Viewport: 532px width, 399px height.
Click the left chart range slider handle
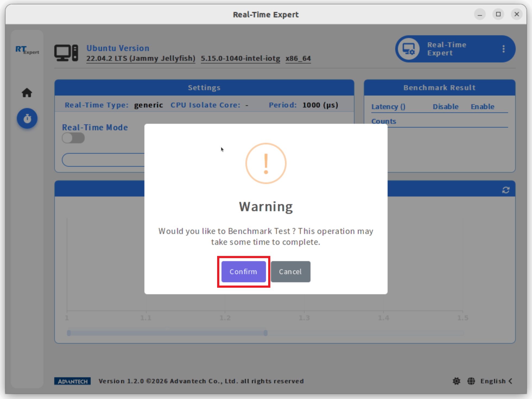click(69, 333)
